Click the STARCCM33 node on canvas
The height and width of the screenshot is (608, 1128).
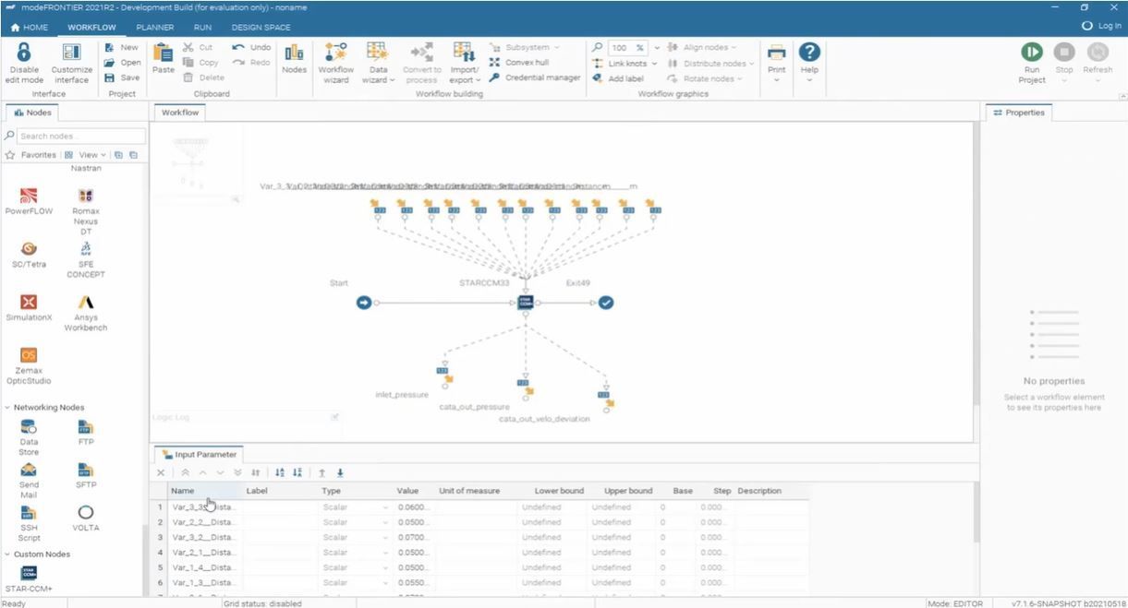[x=526, y=303]
